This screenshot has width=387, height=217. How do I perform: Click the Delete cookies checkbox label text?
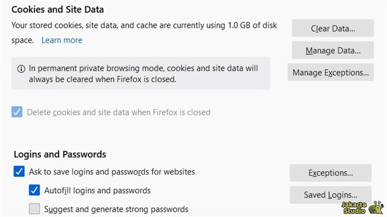tap(118, 112)
